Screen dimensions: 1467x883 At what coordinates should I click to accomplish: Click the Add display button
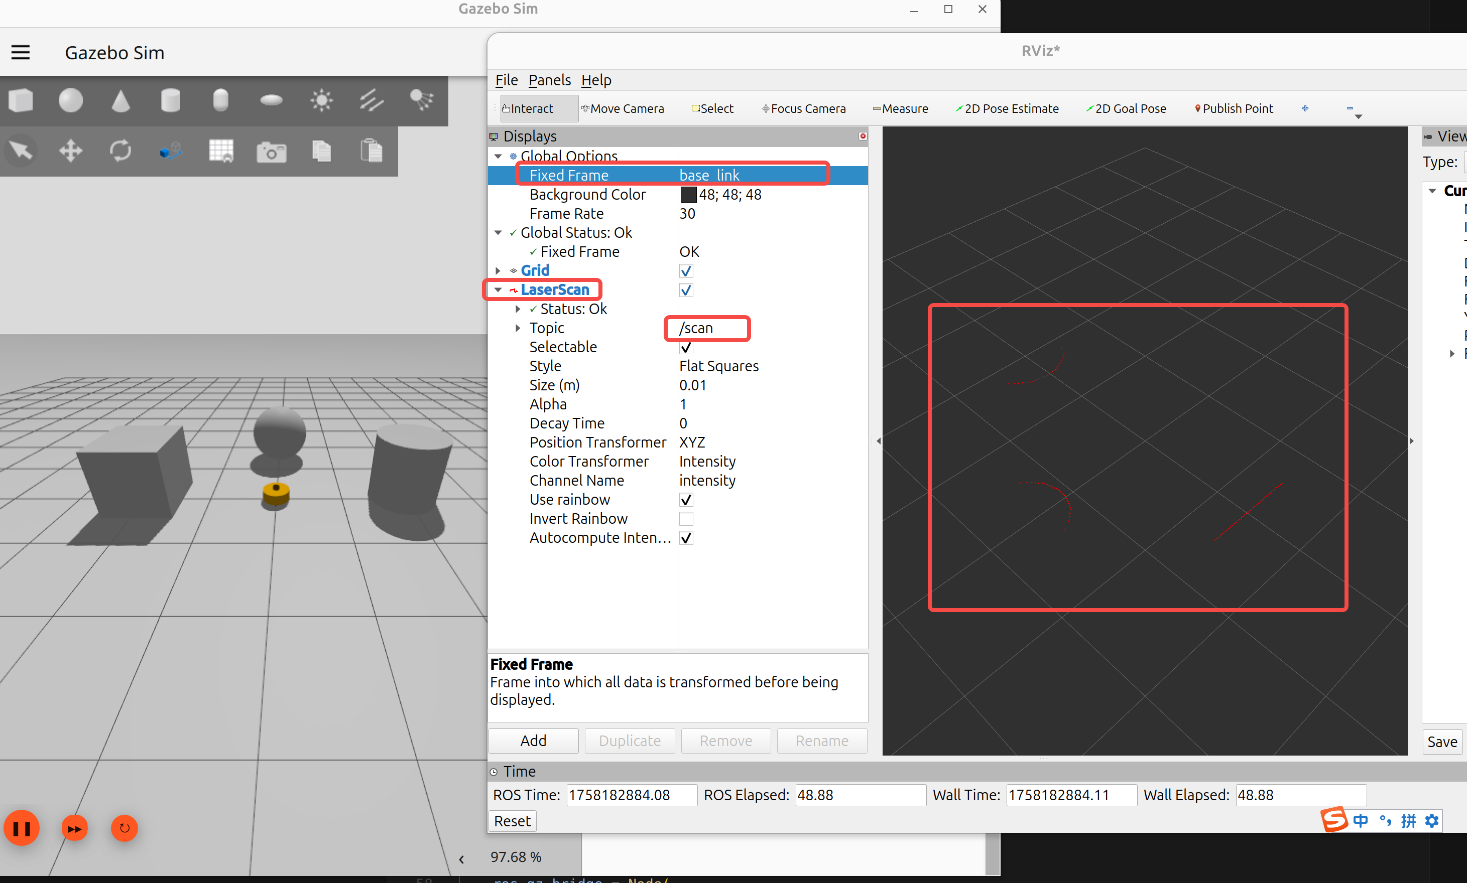[533, 741]
